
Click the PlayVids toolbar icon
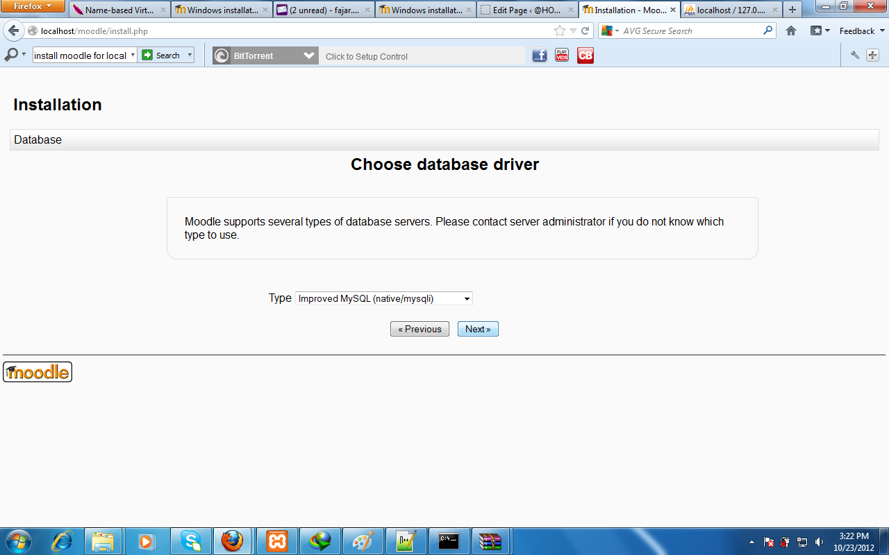tap(561, 55)
